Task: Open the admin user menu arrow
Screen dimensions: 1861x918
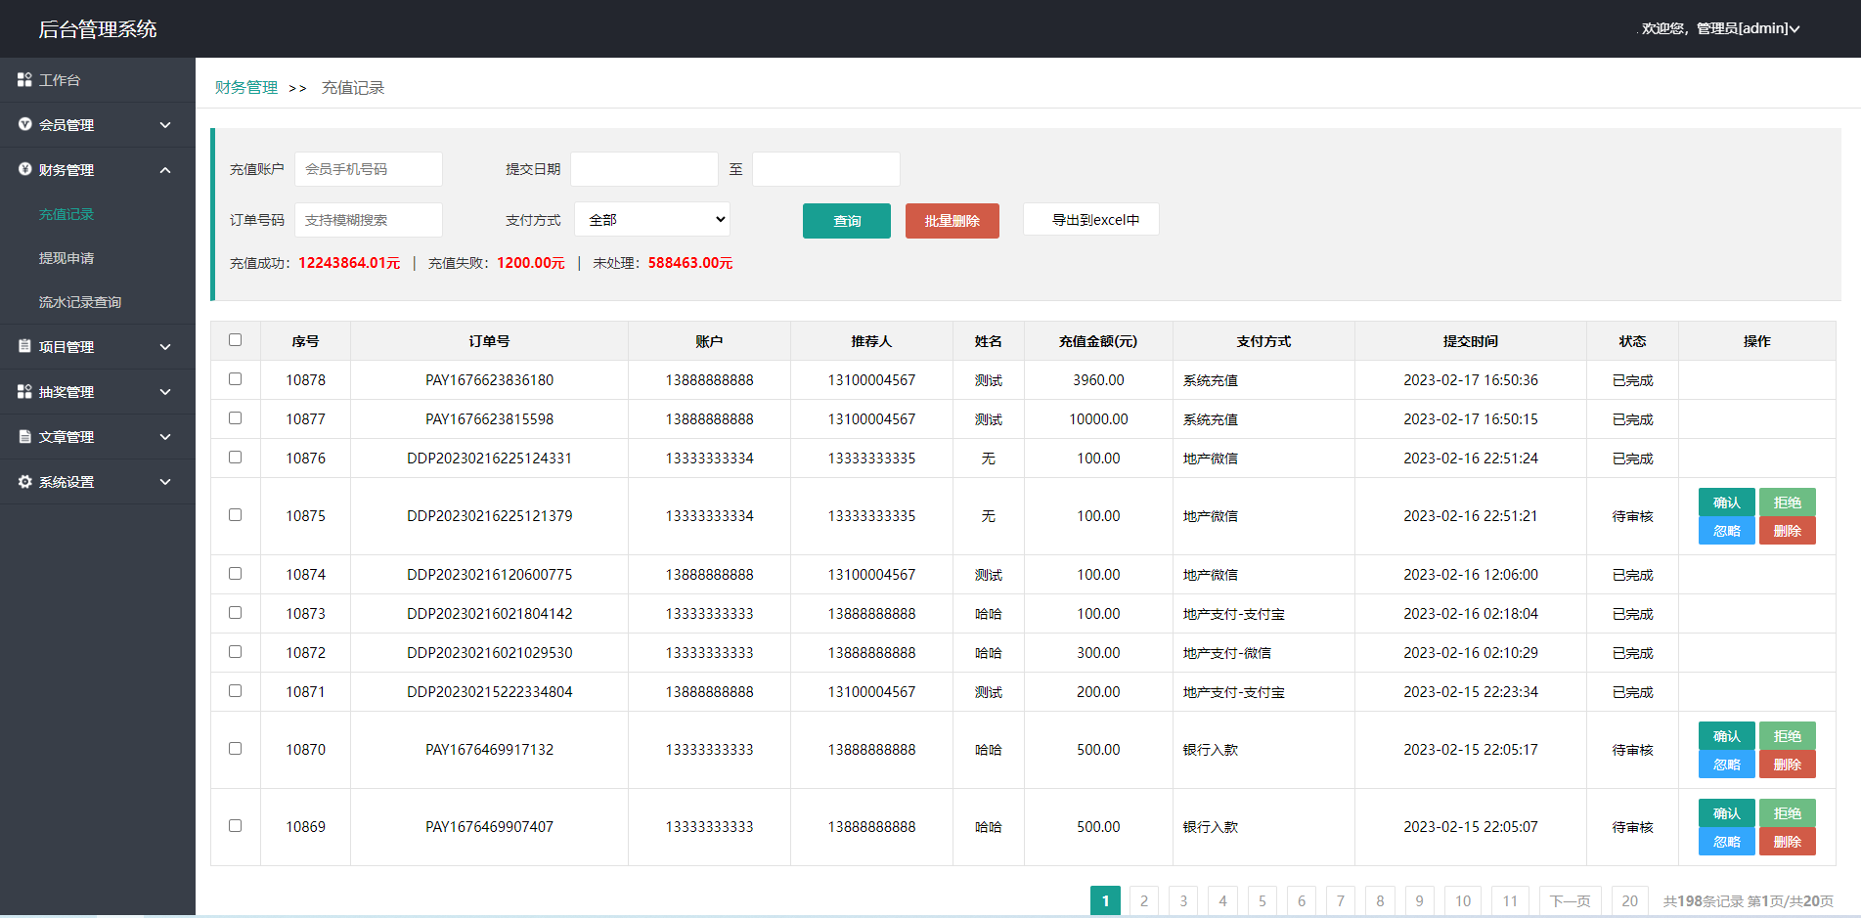Action: [1795, 29]
